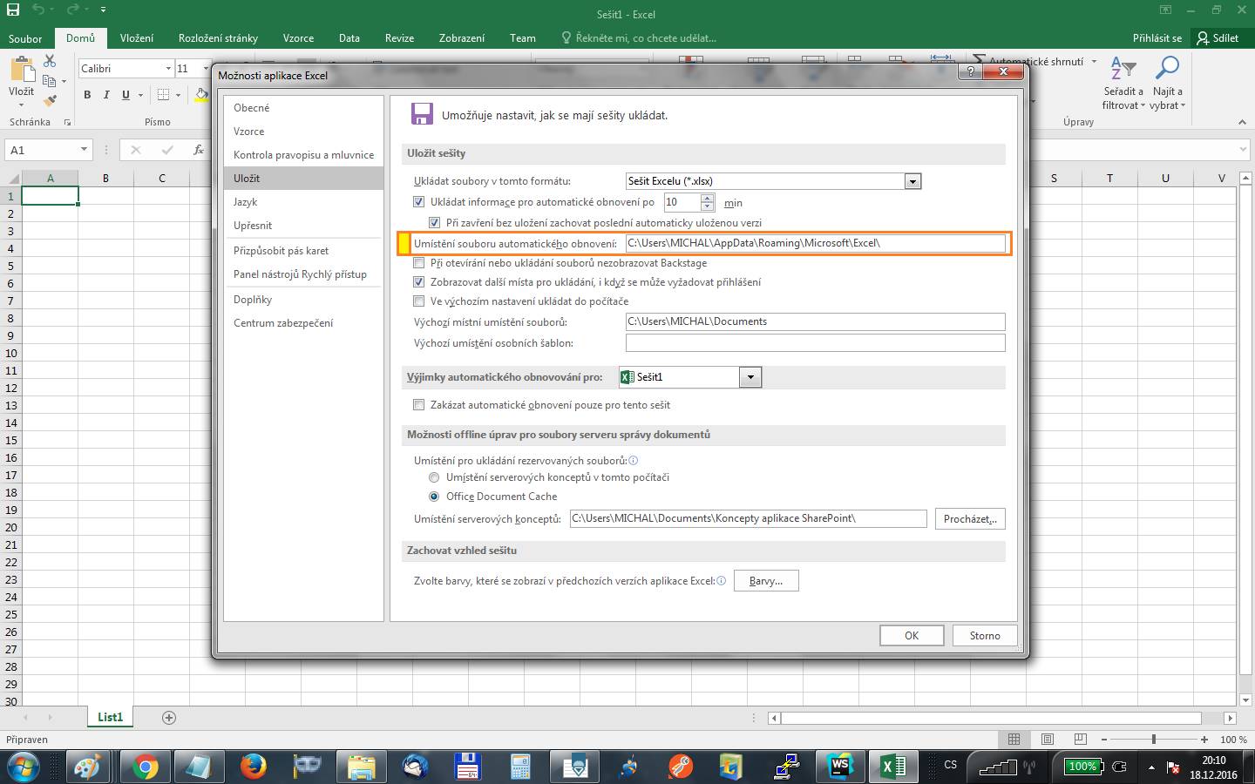
Task: Click the Copy icon in Schránka group
Action: tap(50, 81)
